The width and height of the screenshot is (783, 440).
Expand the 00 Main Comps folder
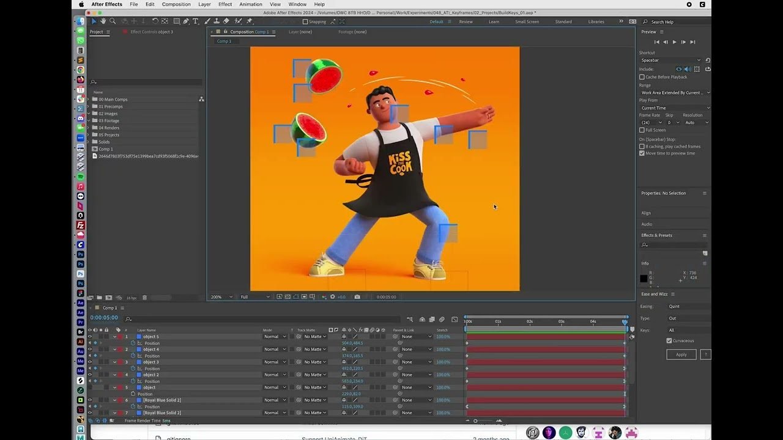(89, 99)
